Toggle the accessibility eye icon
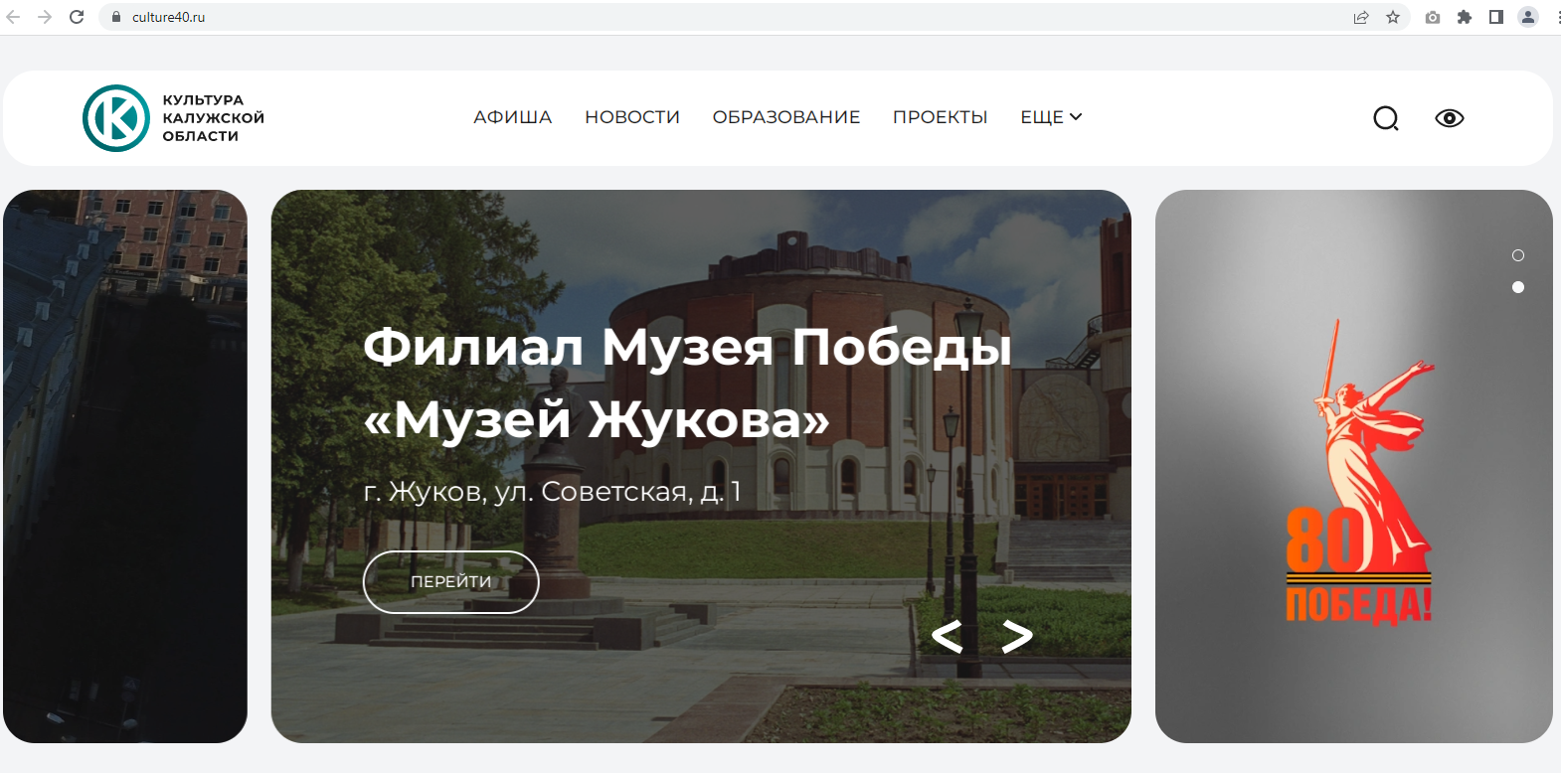Viewport: 1561px width, 773px height. pos(1449,118)
